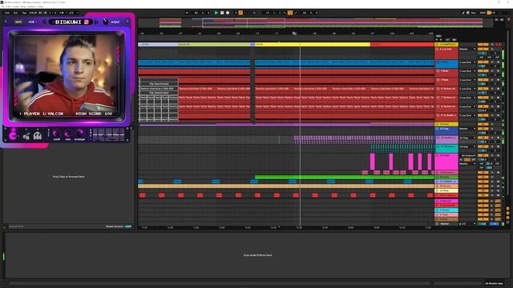Click the Ext sync button
Image resolution: width=513 pixels, height=288 pixels.
click(15, 13)
